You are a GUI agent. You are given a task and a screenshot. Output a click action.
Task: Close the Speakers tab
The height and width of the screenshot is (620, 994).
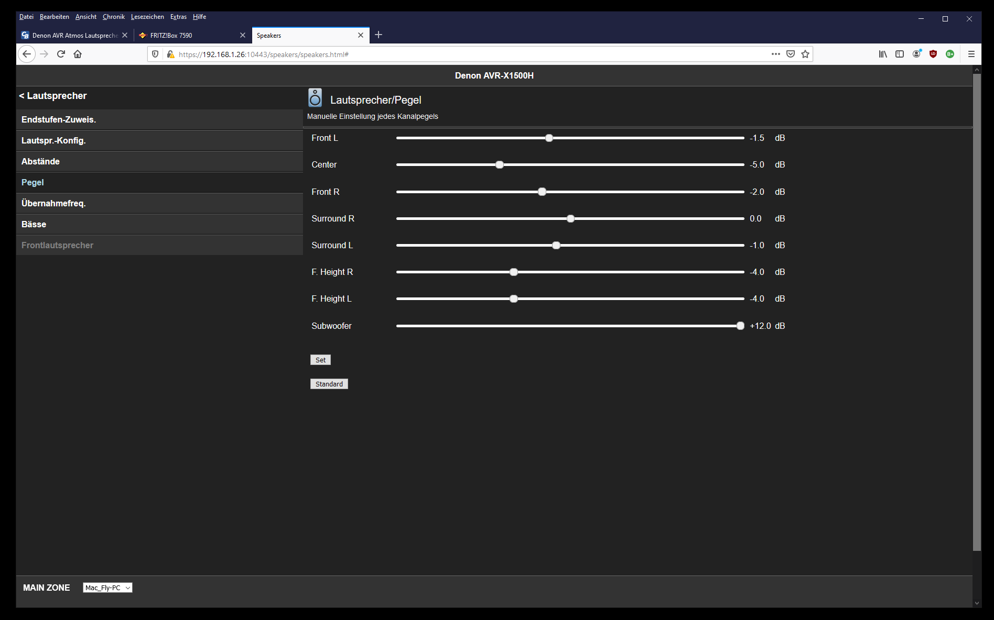click(x=361, y=35)
